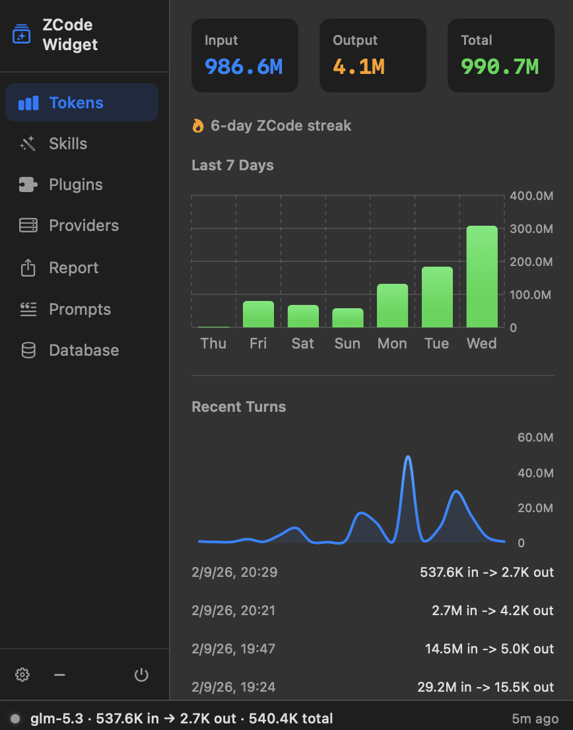Click the 4.1M output value
573x730 pixels.
coord(359,67)
